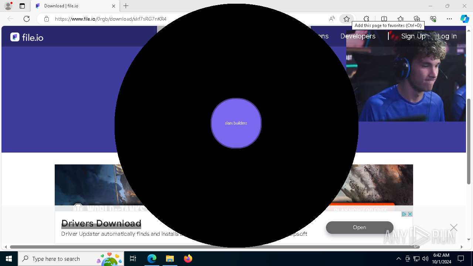
Task: Click the Meet Now tray icon
Action: pos(408,259)
